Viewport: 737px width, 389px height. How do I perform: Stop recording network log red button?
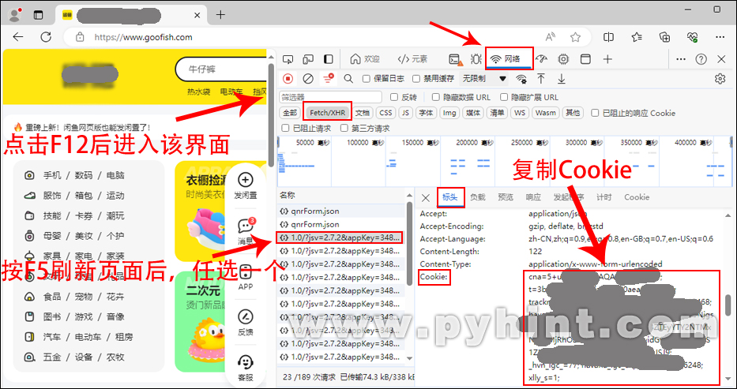click(x=288, y=79)
